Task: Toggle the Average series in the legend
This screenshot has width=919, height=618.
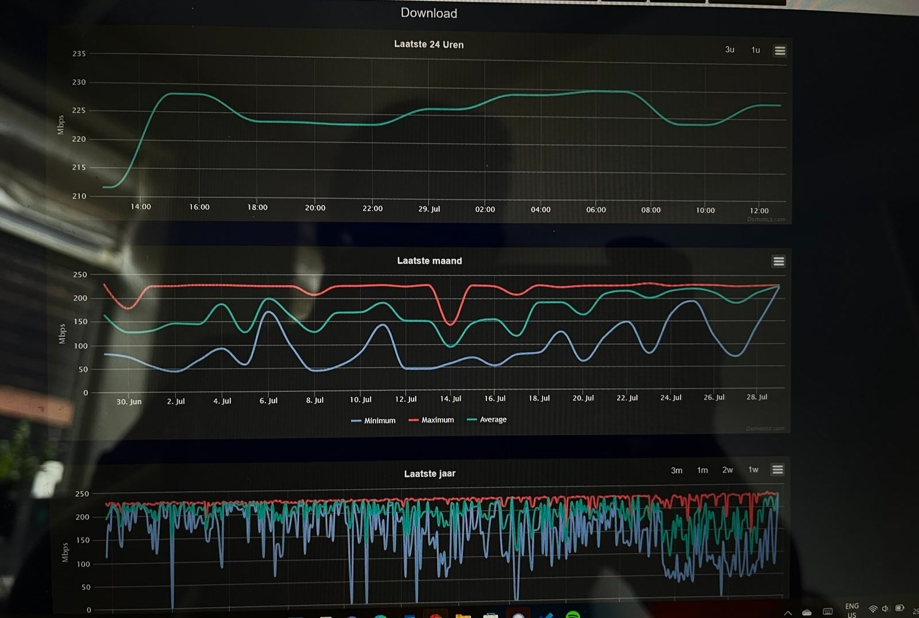Action: click(x=487, y=419)
